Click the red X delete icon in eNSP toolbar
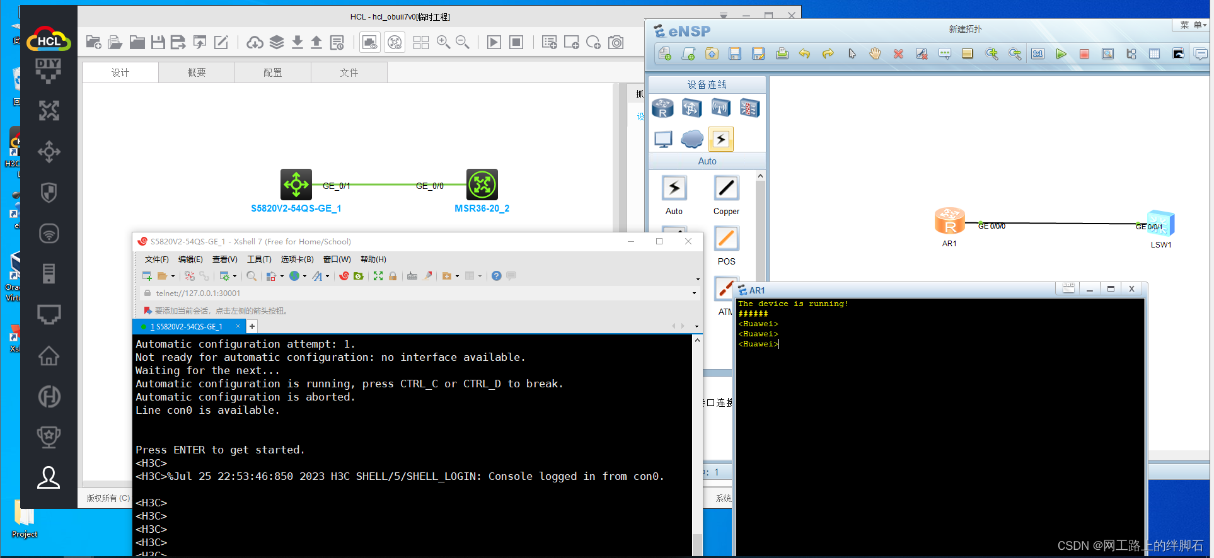The width and height of the screenshot is (1214, 558). coord(898,54)
